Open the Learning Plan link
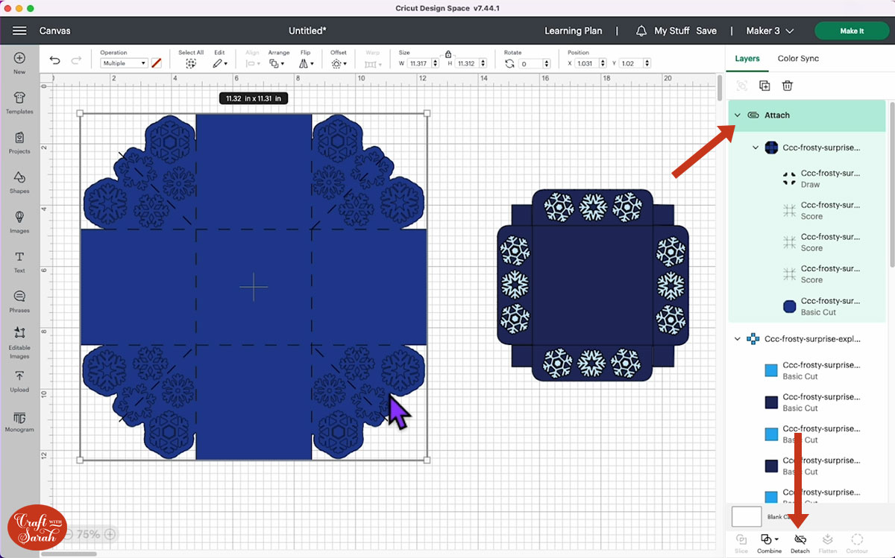This screenshot has height=558, width=895. [x=574, y=31]
